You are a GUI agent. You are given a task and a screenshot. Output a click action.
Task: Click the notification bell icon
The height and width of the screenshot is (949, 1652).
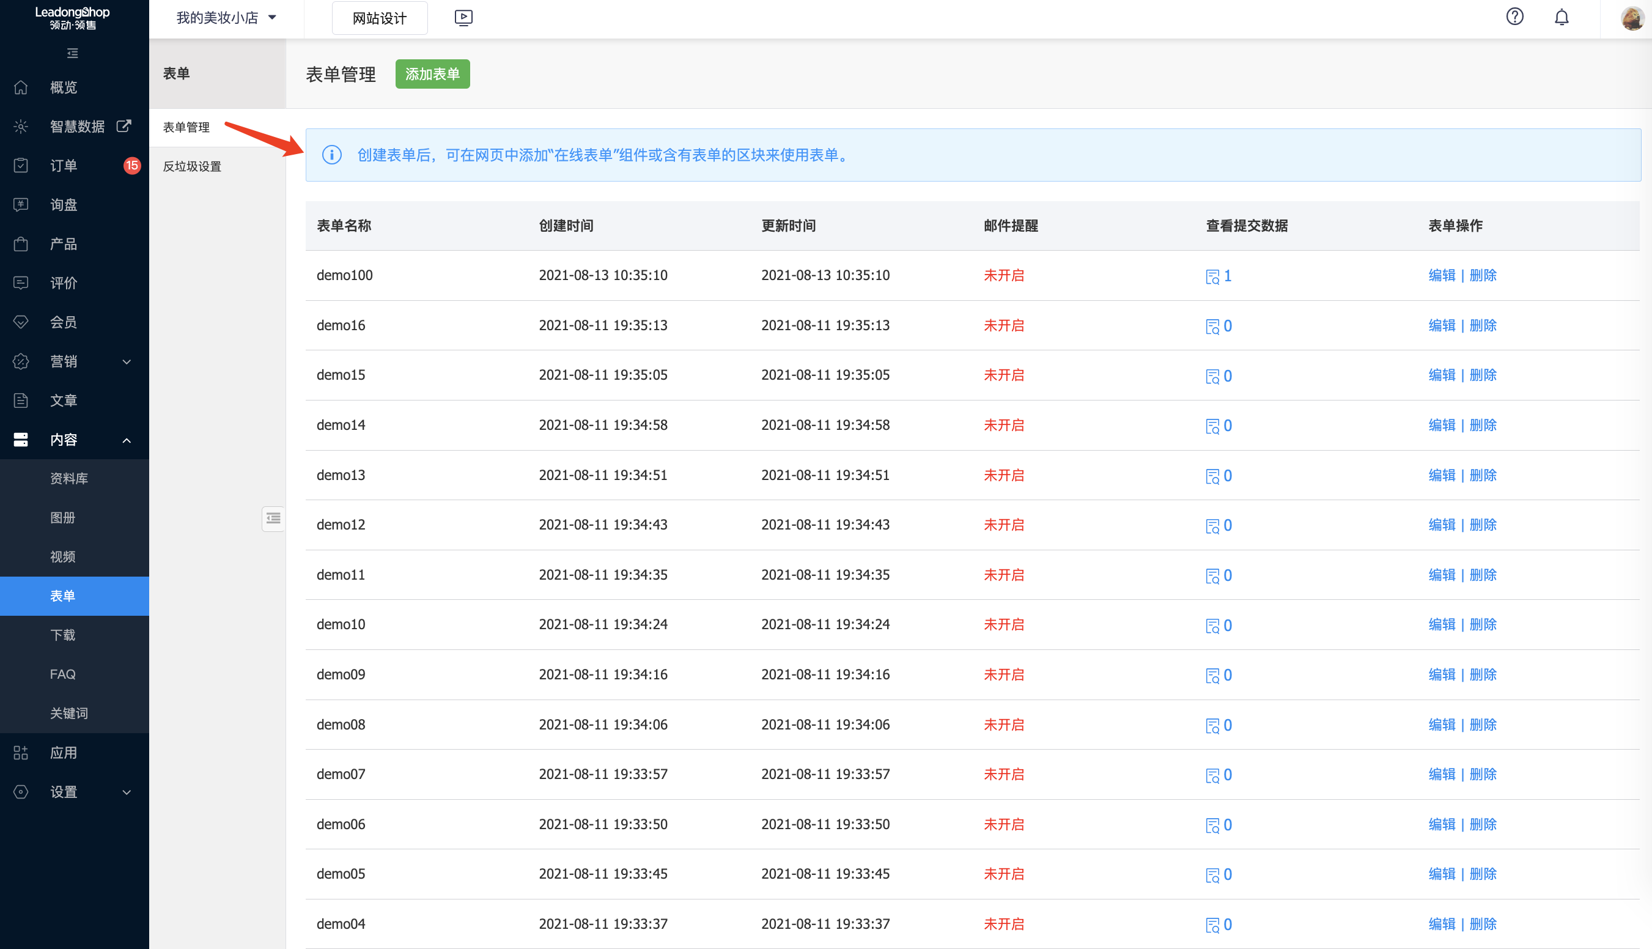1562,17
